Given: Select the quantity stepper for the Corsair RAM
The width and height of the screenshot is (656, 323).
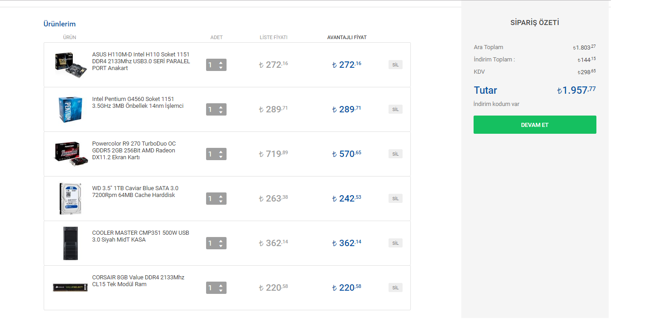Looking at the screenshot, I should (216, 288).
